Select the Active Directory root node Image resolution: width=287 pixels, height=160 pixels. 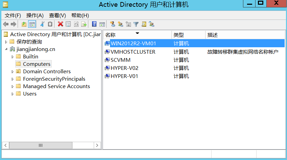point(56,34)
